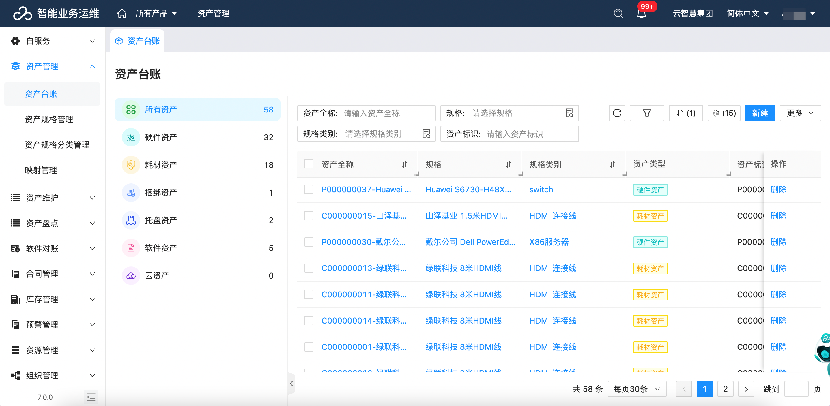Screen dimensions: 830x406
Task: Open the filter funnel icon
Action: tap(646, 113)
